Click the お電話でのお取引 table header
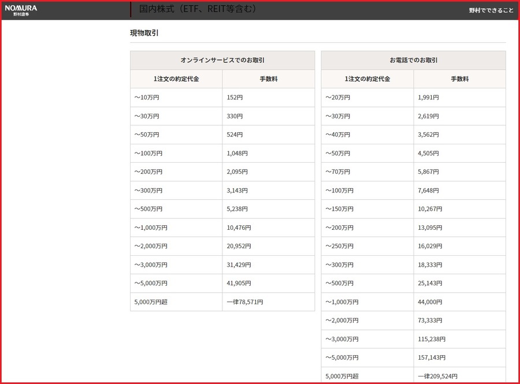 414,60
